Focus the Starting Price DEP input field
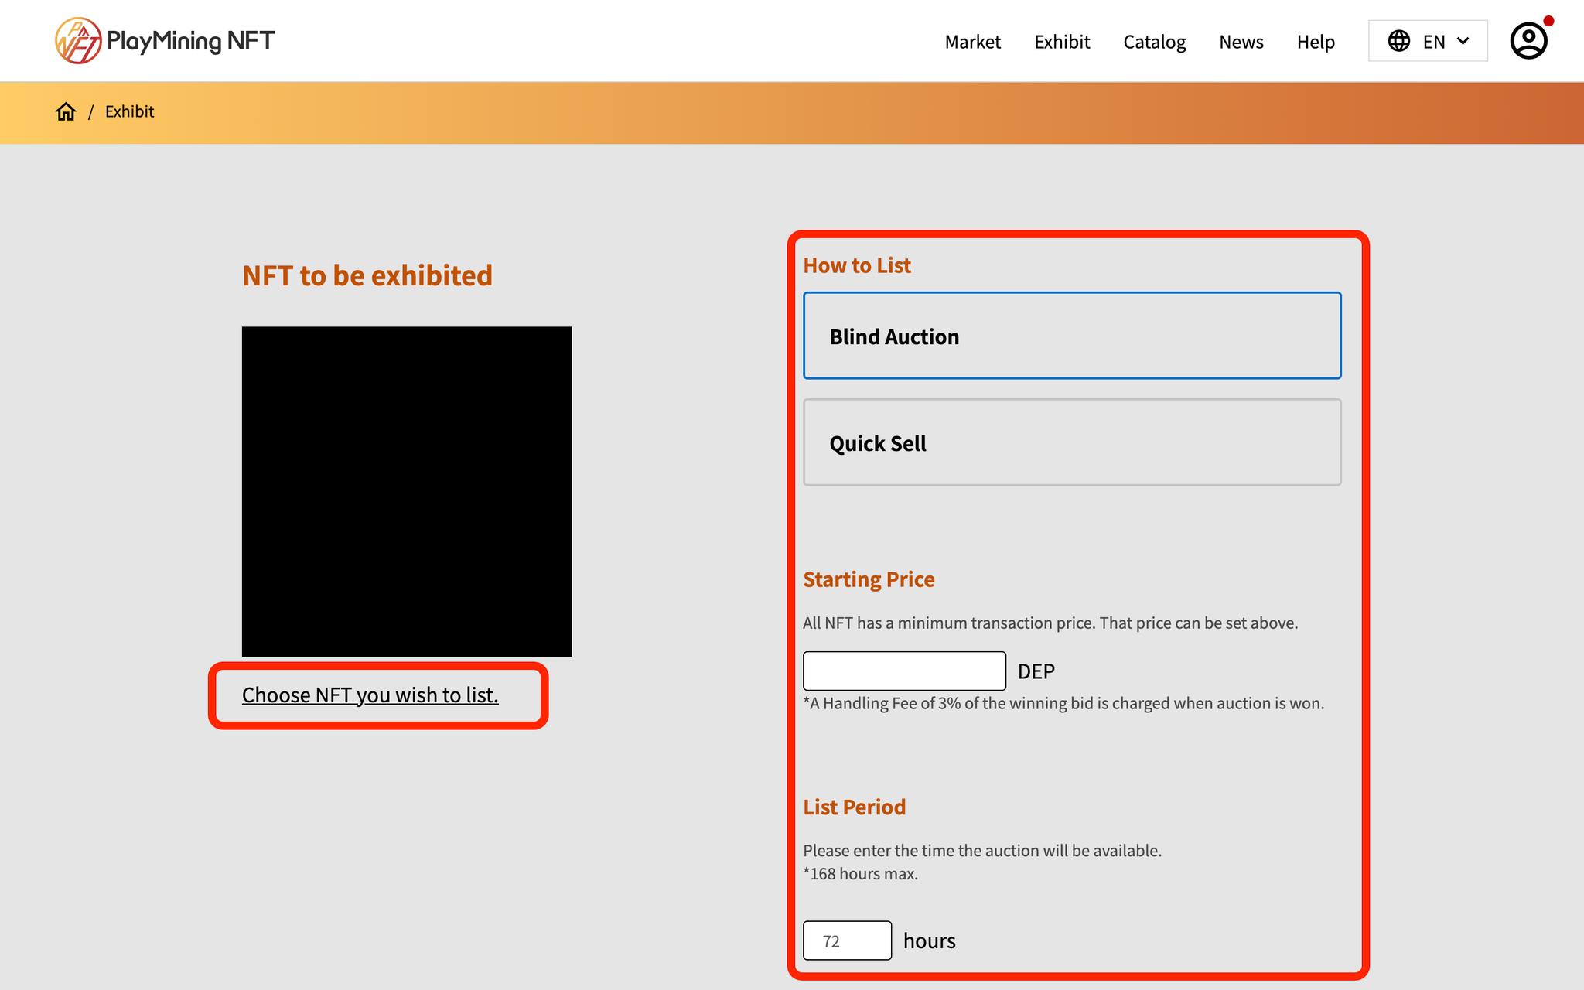Viewport: 1584px width, 990px height. (x=904, y=671)
